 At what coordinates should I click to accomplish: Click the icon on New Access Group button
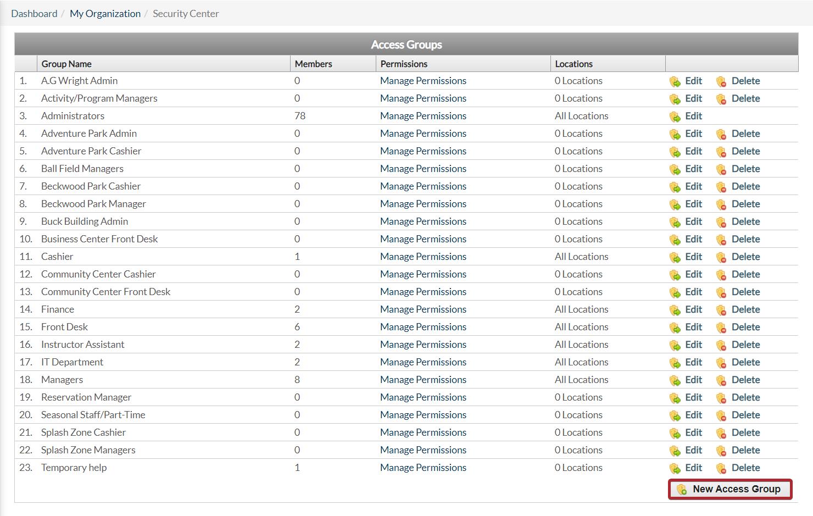682,490
